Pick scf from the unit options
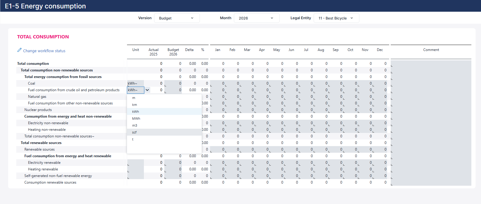This screenshot has height=204, width=481. coord(164,132)
